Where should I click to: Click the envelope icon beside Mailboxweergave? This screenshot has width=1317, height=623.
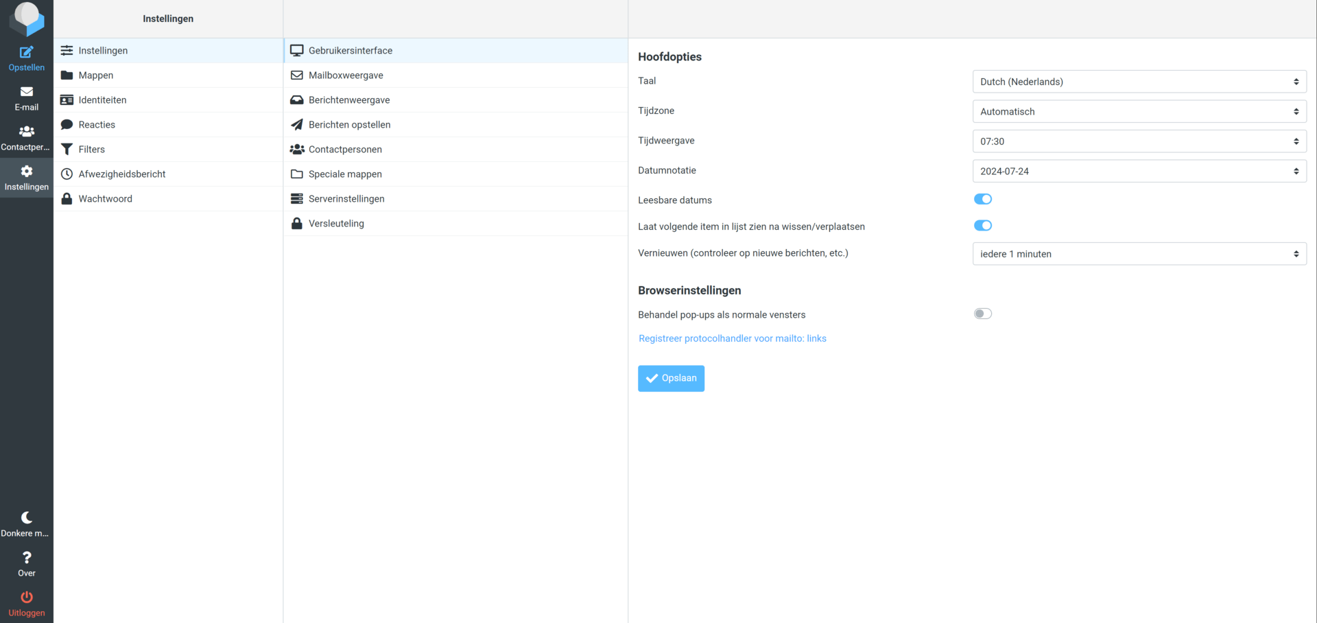click(x=296, y=75)
